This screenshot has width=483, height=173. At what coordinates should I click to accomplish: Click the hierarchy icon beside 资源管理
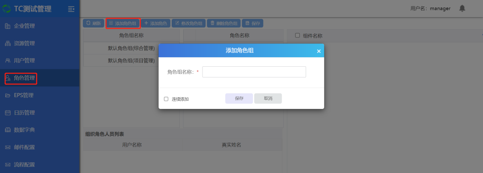click(x=8, y=43)
